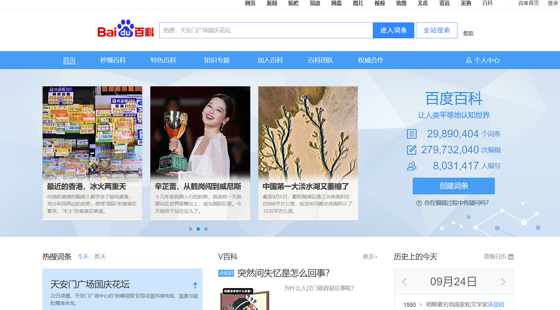Viewport: 560px width, 310px height.
Task: Click the 冷知识 tag label
Action: 226,273
